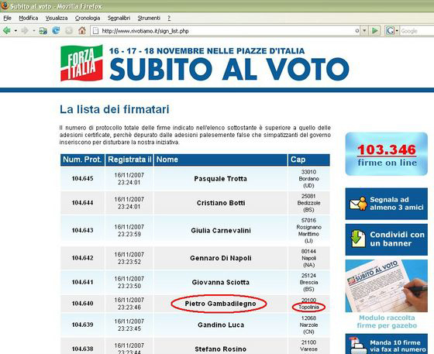Click the signature form thumbnail image
434x354 pixels.
[387, 286]
